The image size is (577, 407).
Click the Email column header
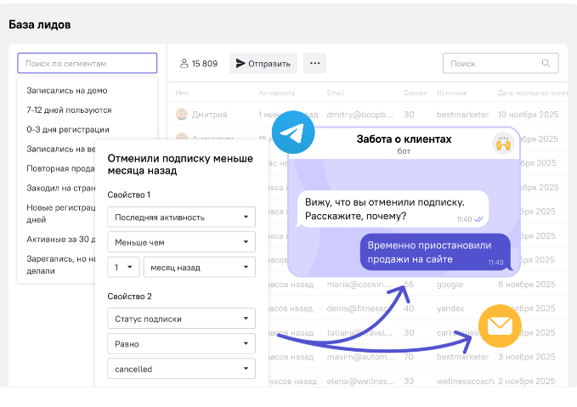pyautogui.click(x=336, y=93)
